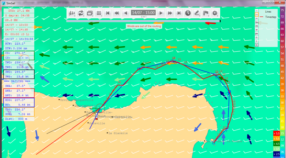Image resolution: width=286 pixels, height=158 pixels.
Task: Click the DTG: 27.1 NM row
Action: pyautogui.click(x=19, y=11)
